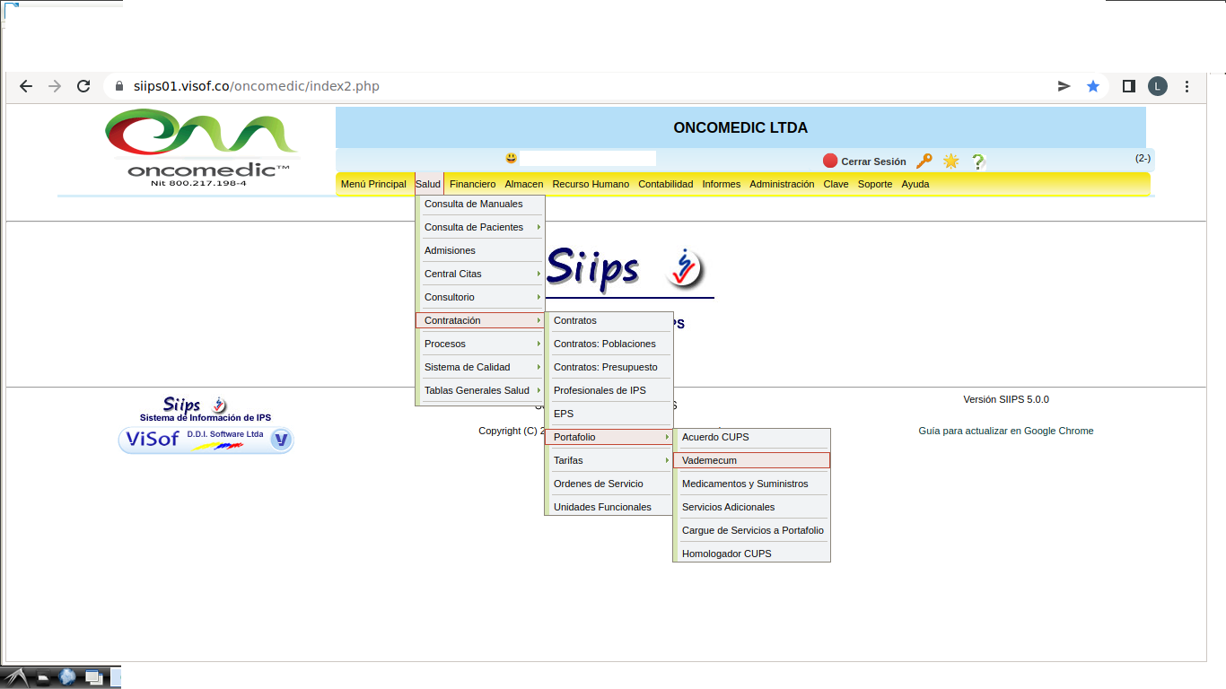Image resolution: width=1226 pixels, height=689 pixels.
Task: Click the browser address bar
Action: tap(574, 86)
